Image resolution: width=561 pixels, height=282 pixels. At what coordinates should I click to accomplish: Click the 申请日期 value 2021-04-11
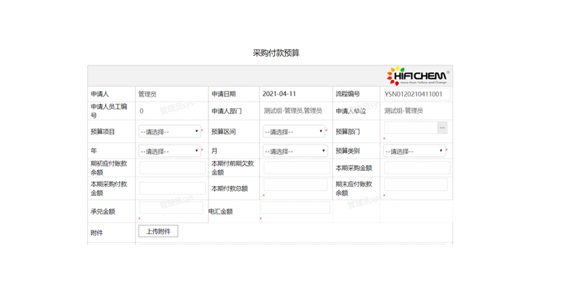[279, 94]
